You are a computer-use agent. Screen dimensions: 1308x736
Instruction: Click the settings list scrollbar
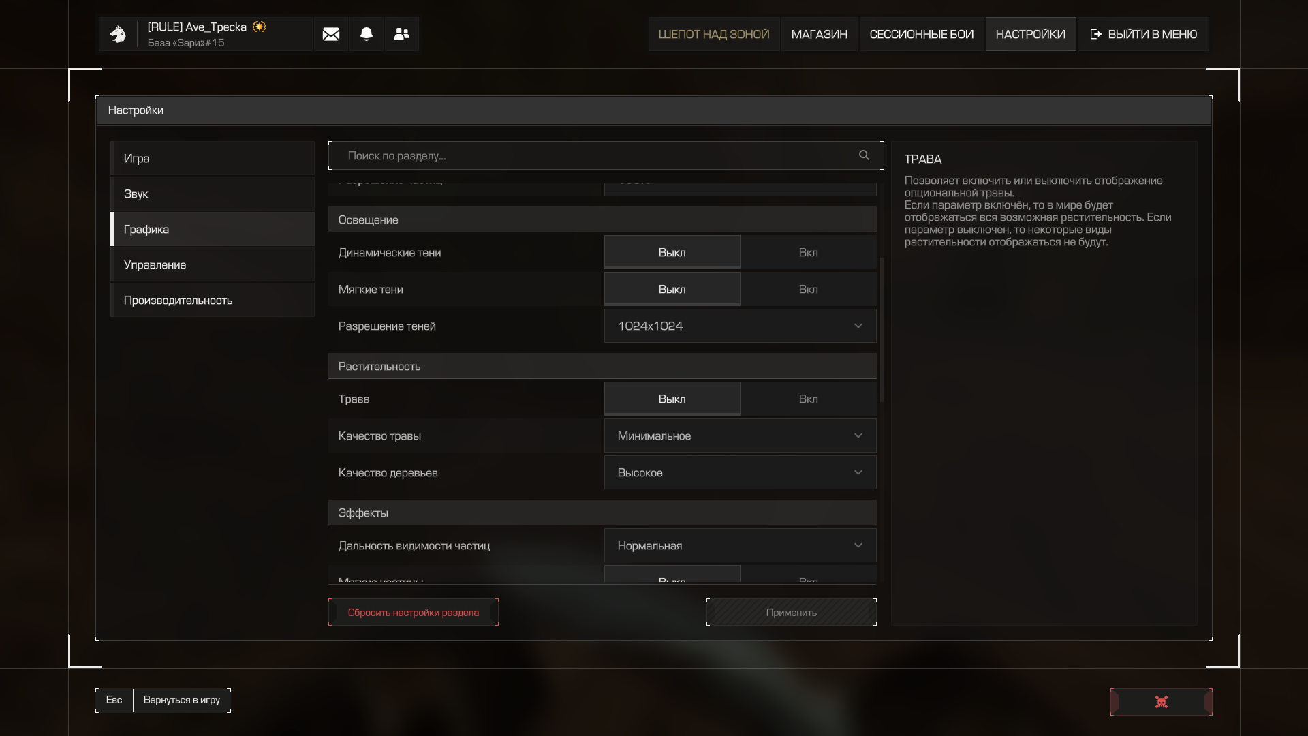(x=882, y=330)
